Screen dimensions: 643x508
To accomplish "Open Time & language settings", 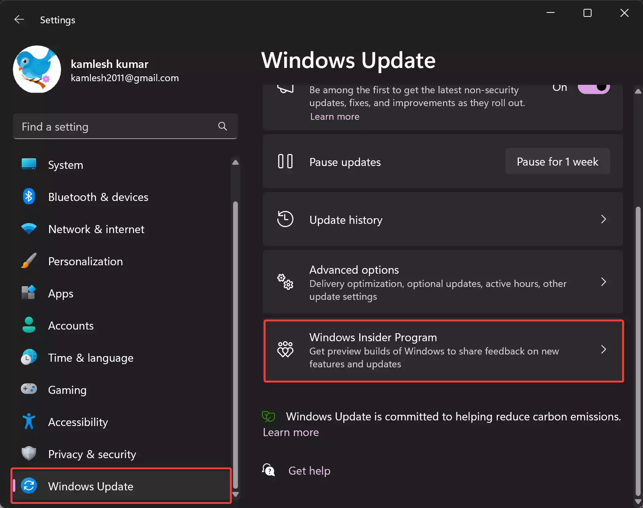I will [121, 358].
